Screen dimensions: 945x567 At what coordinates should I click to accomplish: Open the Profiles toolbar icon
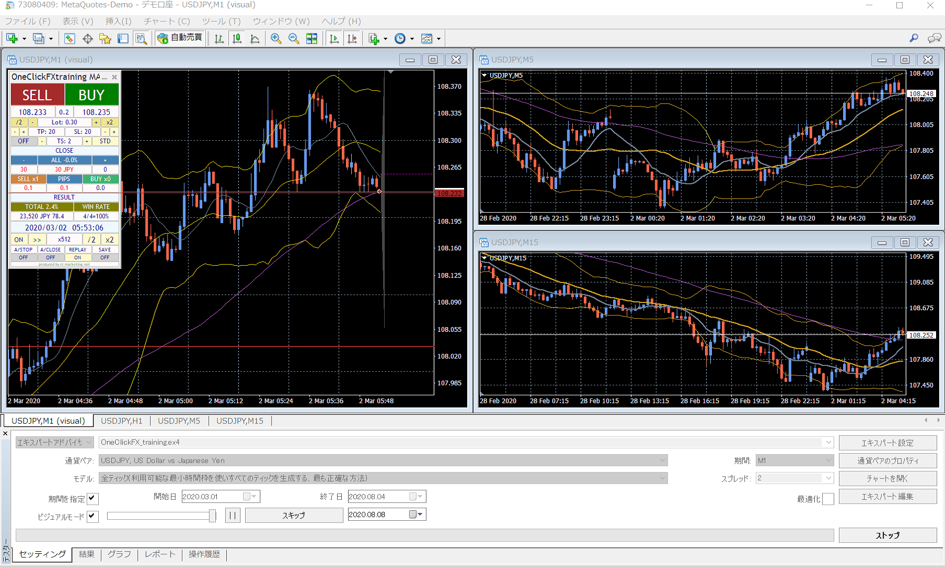[38, 38]
